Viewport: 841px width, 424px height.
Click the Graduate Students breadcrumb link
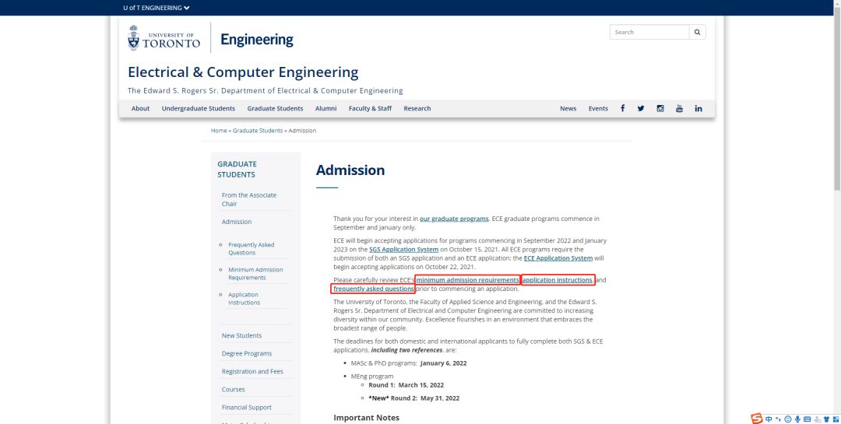coord(258,131)
